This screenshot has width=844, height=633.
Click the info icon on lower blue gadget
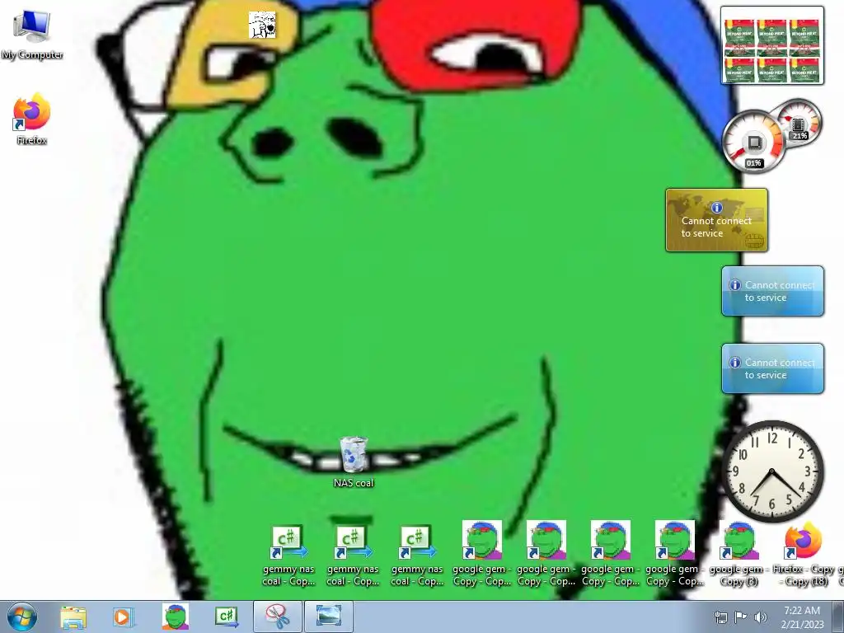(x=734, y=363)
